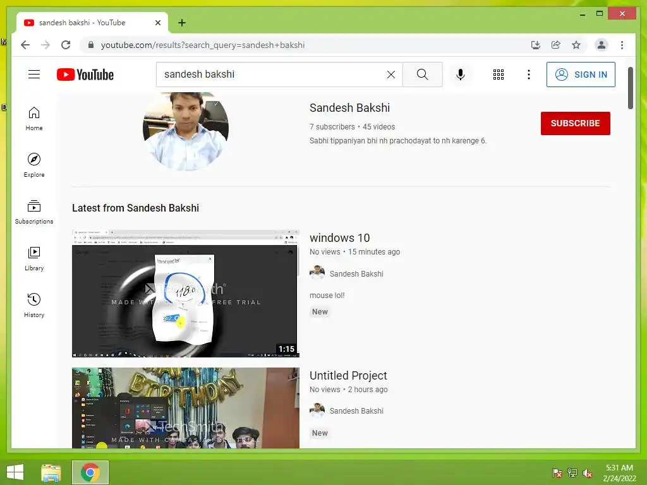Screen dimensions: 647x485
Task: Open the Chrome three-dot menu
Action: pyautogui.click(x=622, y=45)
